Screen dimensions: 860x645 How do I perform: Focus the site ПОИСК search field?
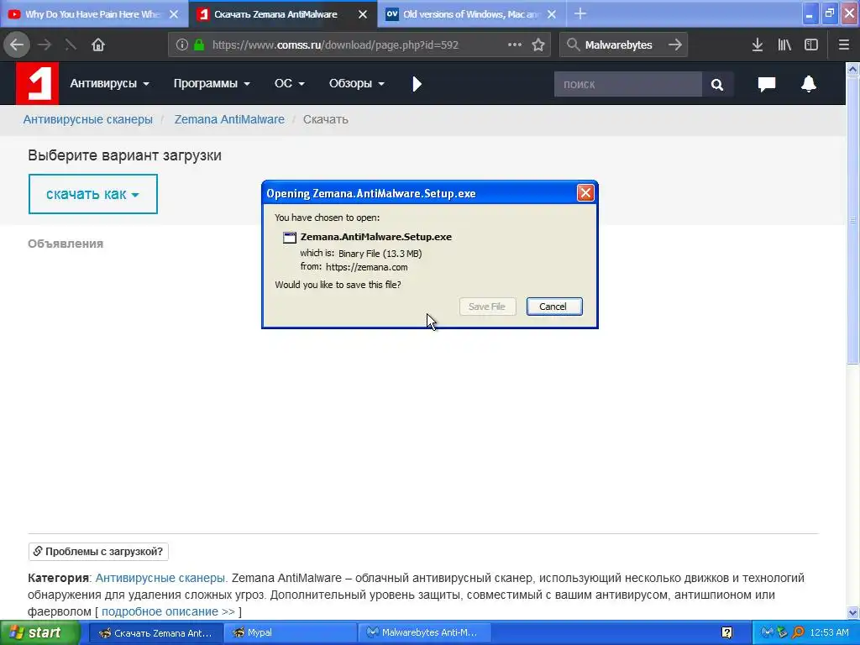coord(628,84)
